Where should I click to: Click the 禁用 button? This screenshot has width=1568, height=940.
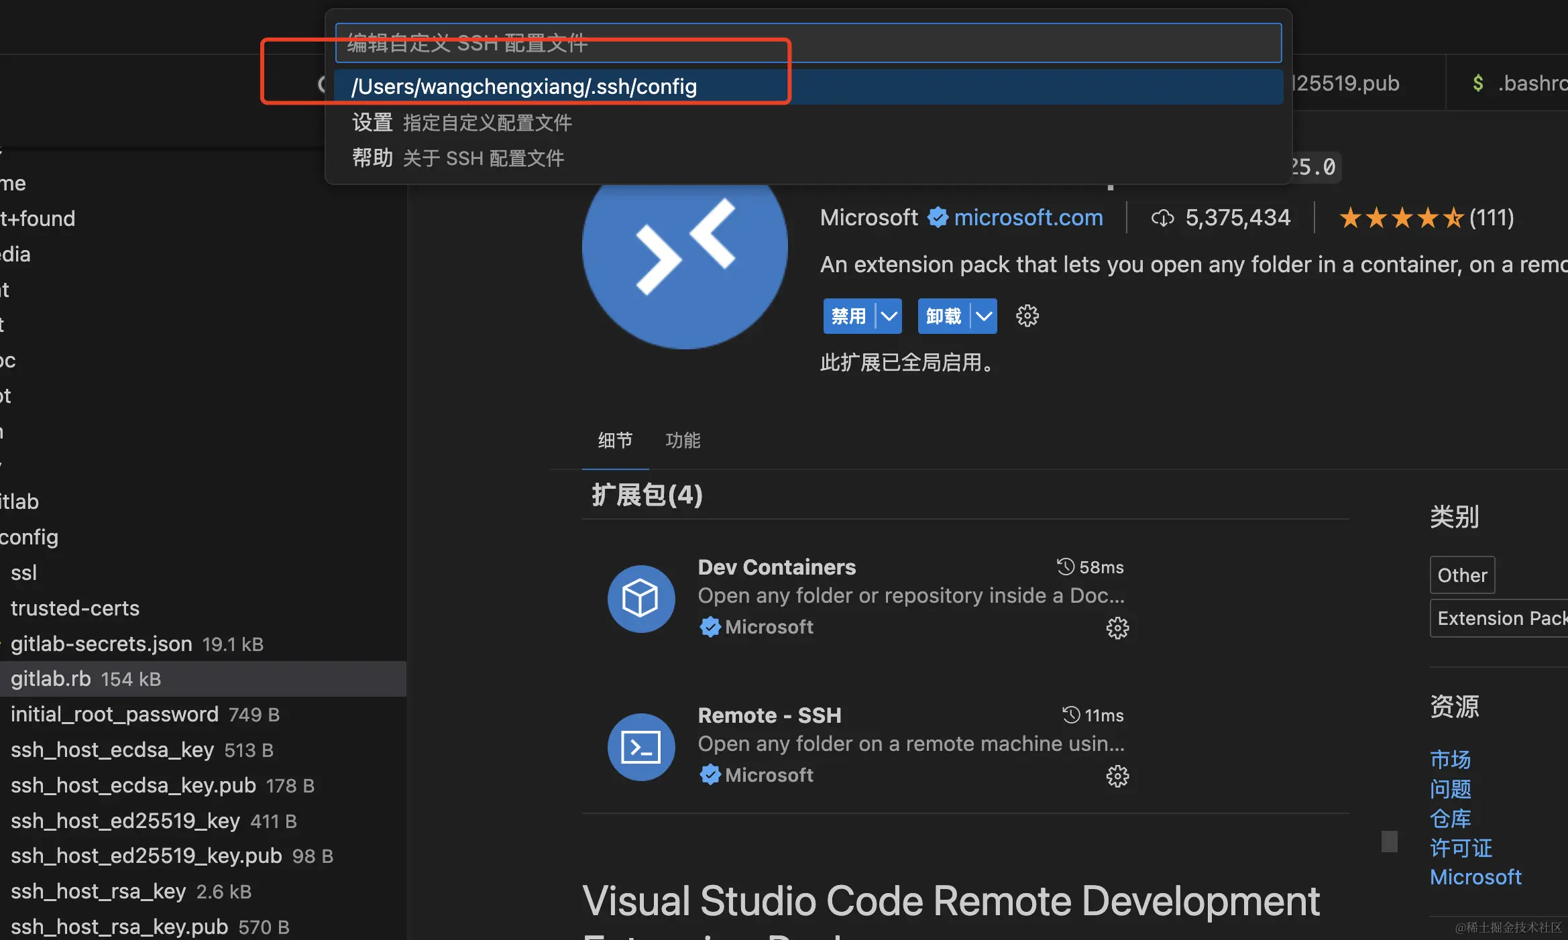coord(848,316)
